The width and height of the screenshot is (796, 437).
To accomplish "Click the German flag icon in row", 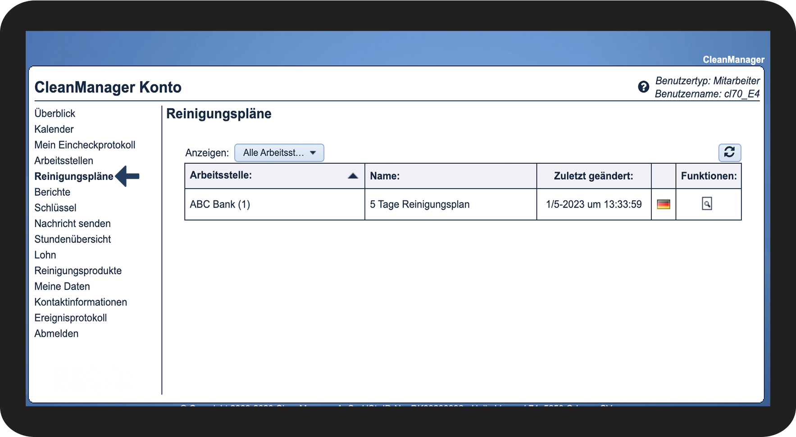I will (663, 204).
